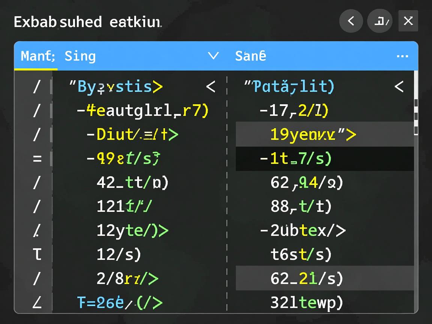Click the vertical scrollbar on right edge
The width and height of the screenshot is (432, 324).
click(416, 116)
